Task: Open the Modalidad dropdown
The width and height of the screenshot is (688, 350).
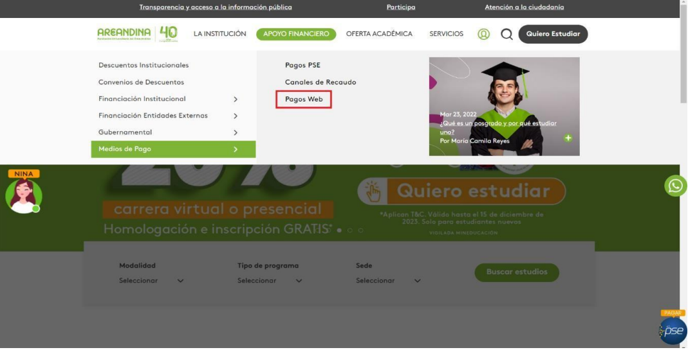Action: pos(151,281)
